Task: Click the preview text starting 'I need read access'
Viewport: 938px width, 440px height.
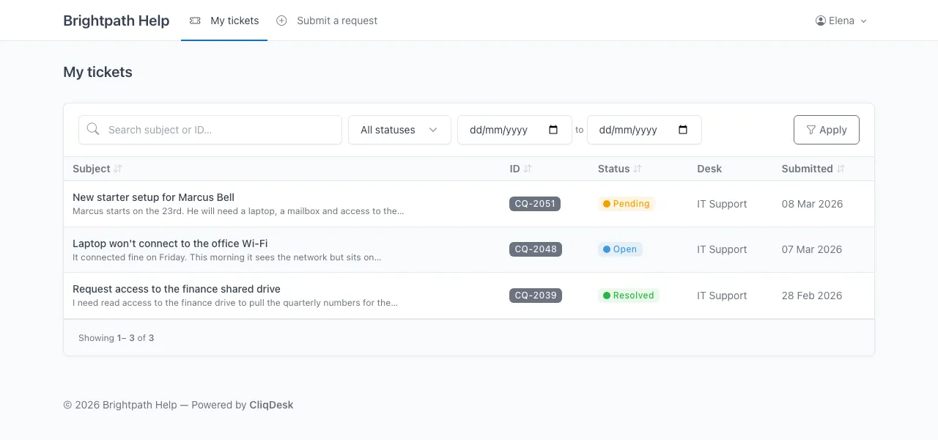Action: click(x=235, y=303)
